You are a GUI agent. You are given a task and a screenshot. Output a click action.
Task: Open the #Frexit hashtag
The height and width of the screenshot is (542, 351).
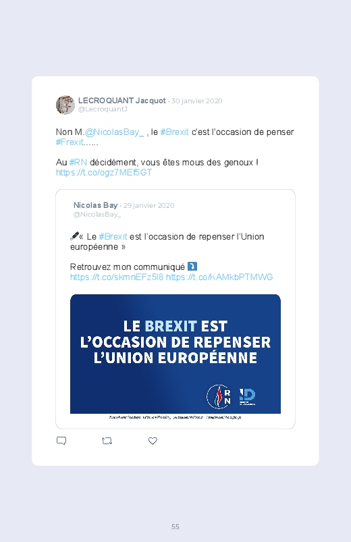(x=70, y=142)
